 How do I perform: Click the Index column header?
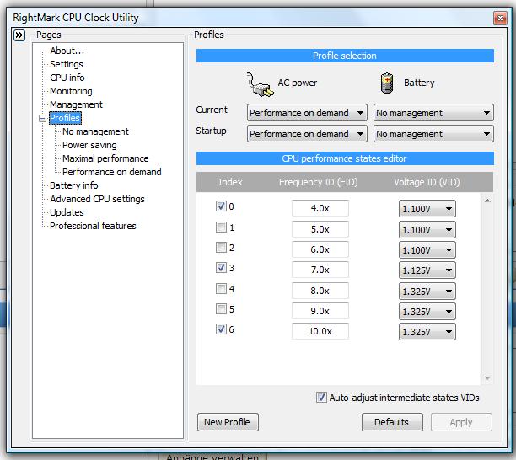coord(230,182)
